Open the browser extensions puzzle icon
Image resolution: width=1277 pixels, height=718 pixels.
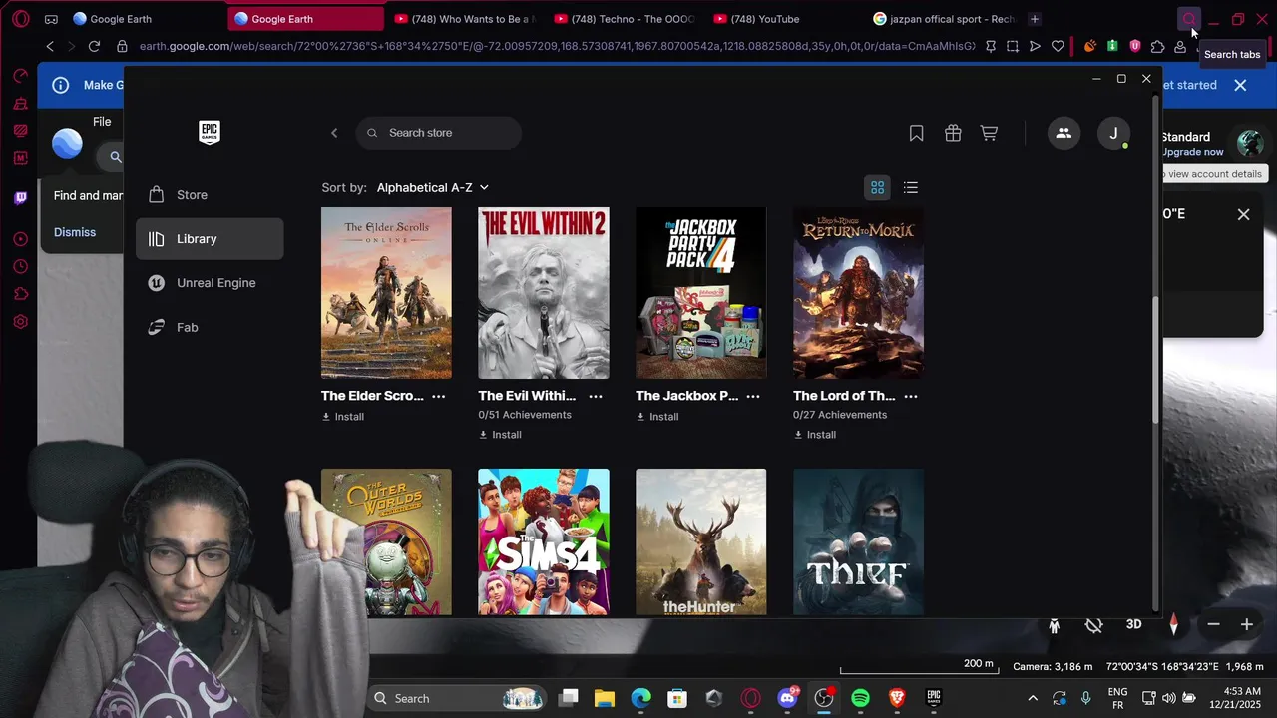pyautogui.click(x=1157, y=46)
